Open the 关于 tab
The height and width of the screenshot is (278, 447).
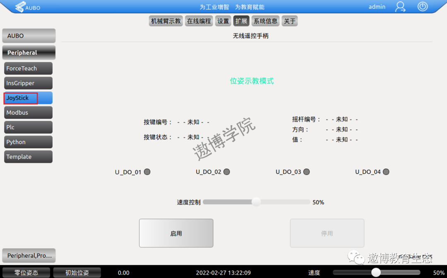[290, 21]
